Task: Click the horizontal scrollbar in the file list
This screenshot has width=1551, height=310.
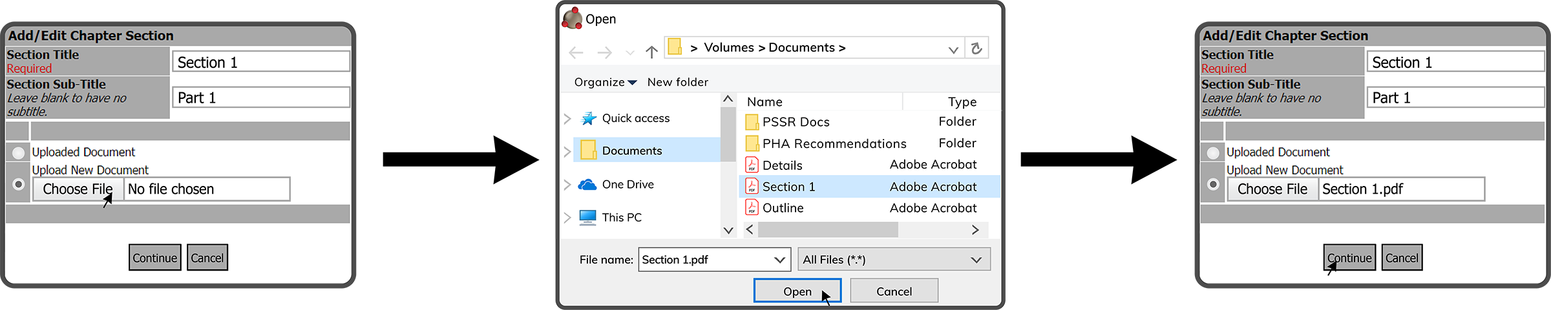Action: click(x=828, y=230)
